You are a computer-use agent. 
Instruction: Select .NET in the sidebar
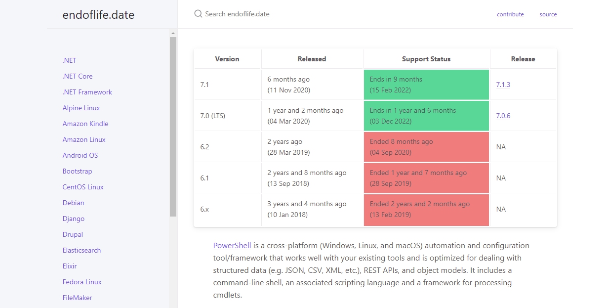point(69,60)
